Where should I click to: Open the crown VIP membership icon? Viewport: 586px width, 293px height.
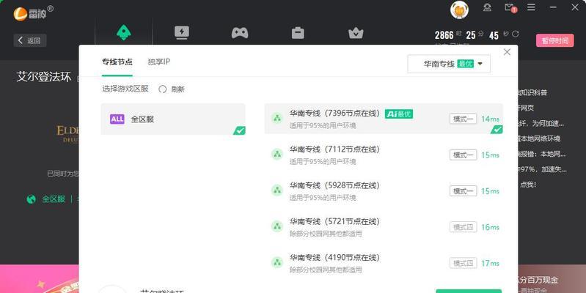(x=356, y=33)
